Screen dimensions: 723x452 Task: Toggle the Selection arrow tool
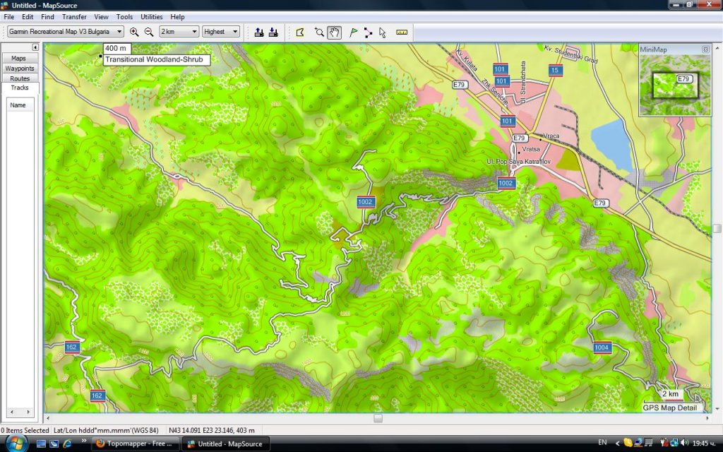(x=383, y=32)
